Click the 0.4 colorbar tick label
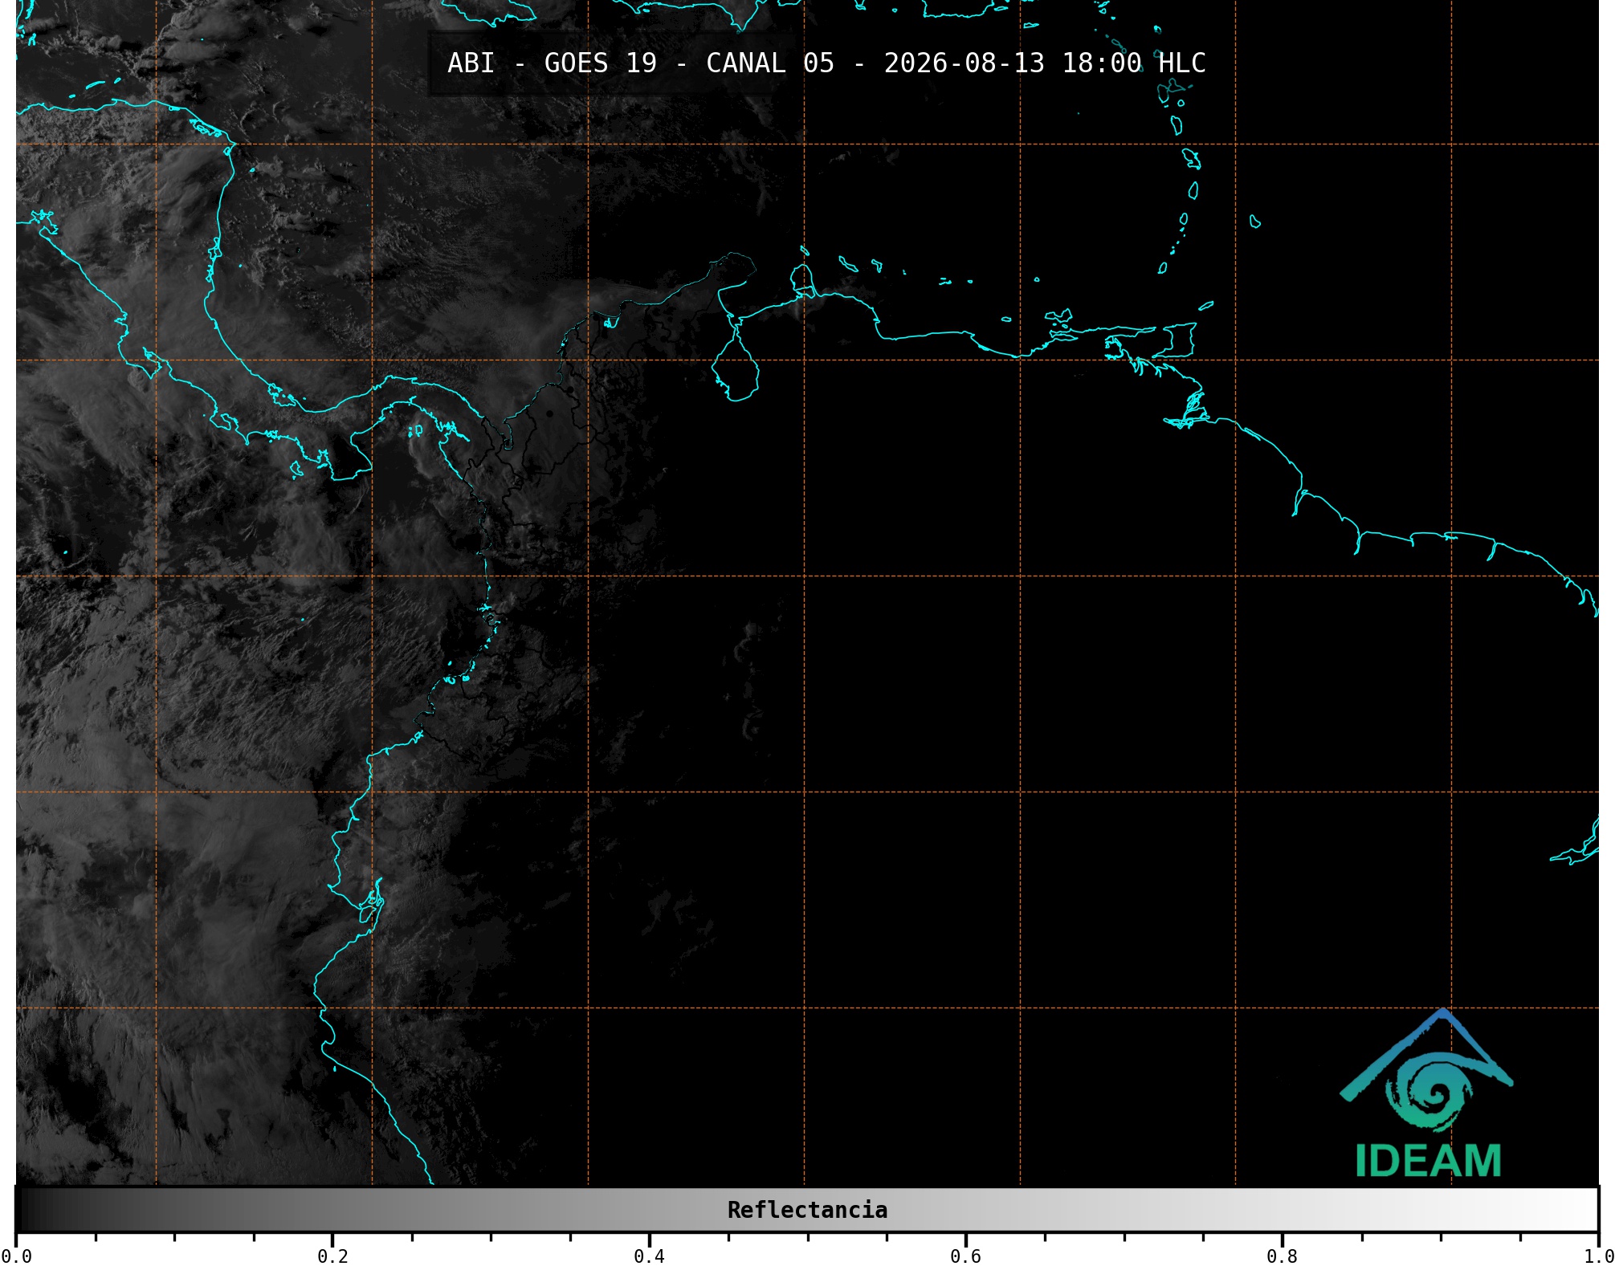The width and height of the screenshot is (1615, 1266). tap(649, 1256)
